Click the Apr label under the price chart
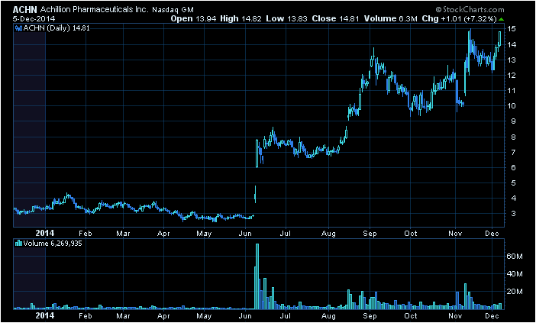Viewport: 536px width, 323px height. 163,234
